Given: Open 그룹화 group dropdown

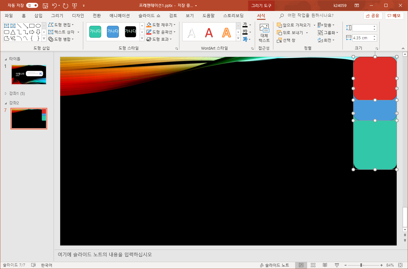Looking at the screenshot, I should [328, 32].
